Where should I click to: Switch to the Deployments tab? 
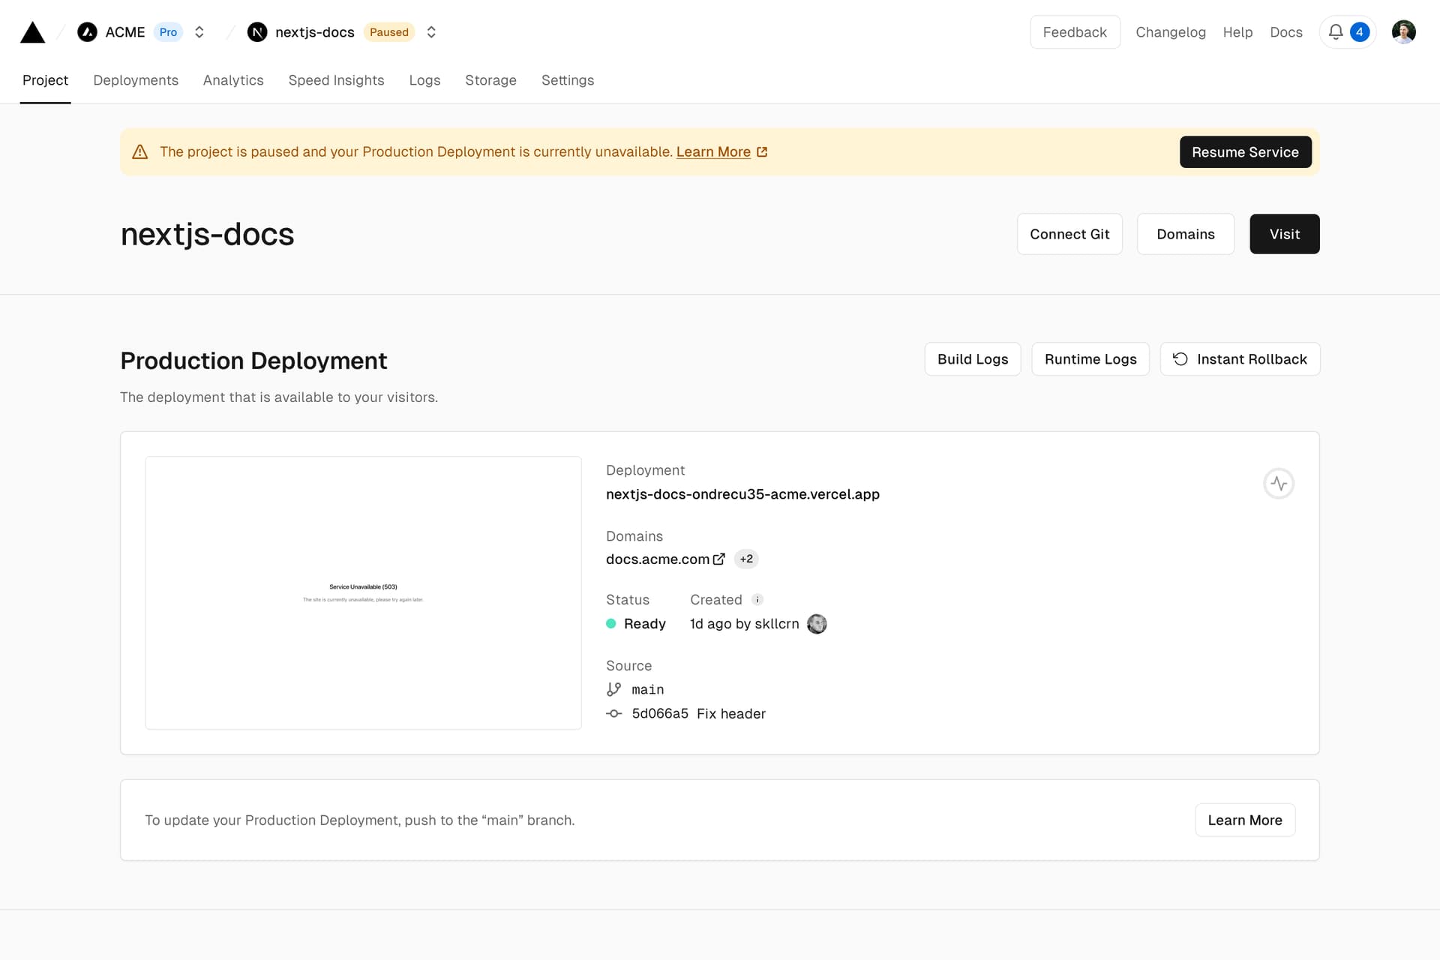pos(136,80)
